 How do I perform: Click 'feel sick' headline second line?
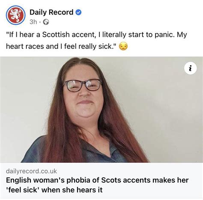click(x=54, y=190)
